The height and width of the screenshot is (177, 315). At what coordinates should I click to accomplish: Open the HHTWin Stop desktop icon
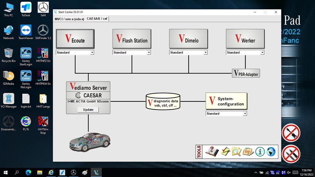coord(43,125)
